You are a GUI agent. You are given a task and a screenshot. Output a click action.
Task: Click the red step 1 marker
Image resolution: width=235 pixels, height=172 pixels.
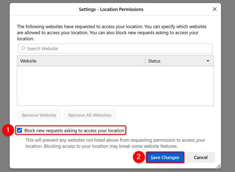[x=7, y=130]
